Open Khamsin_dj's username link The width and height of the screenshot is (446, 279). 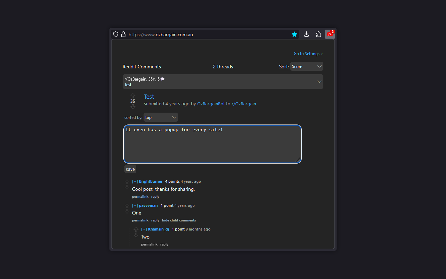click(159, 229)
